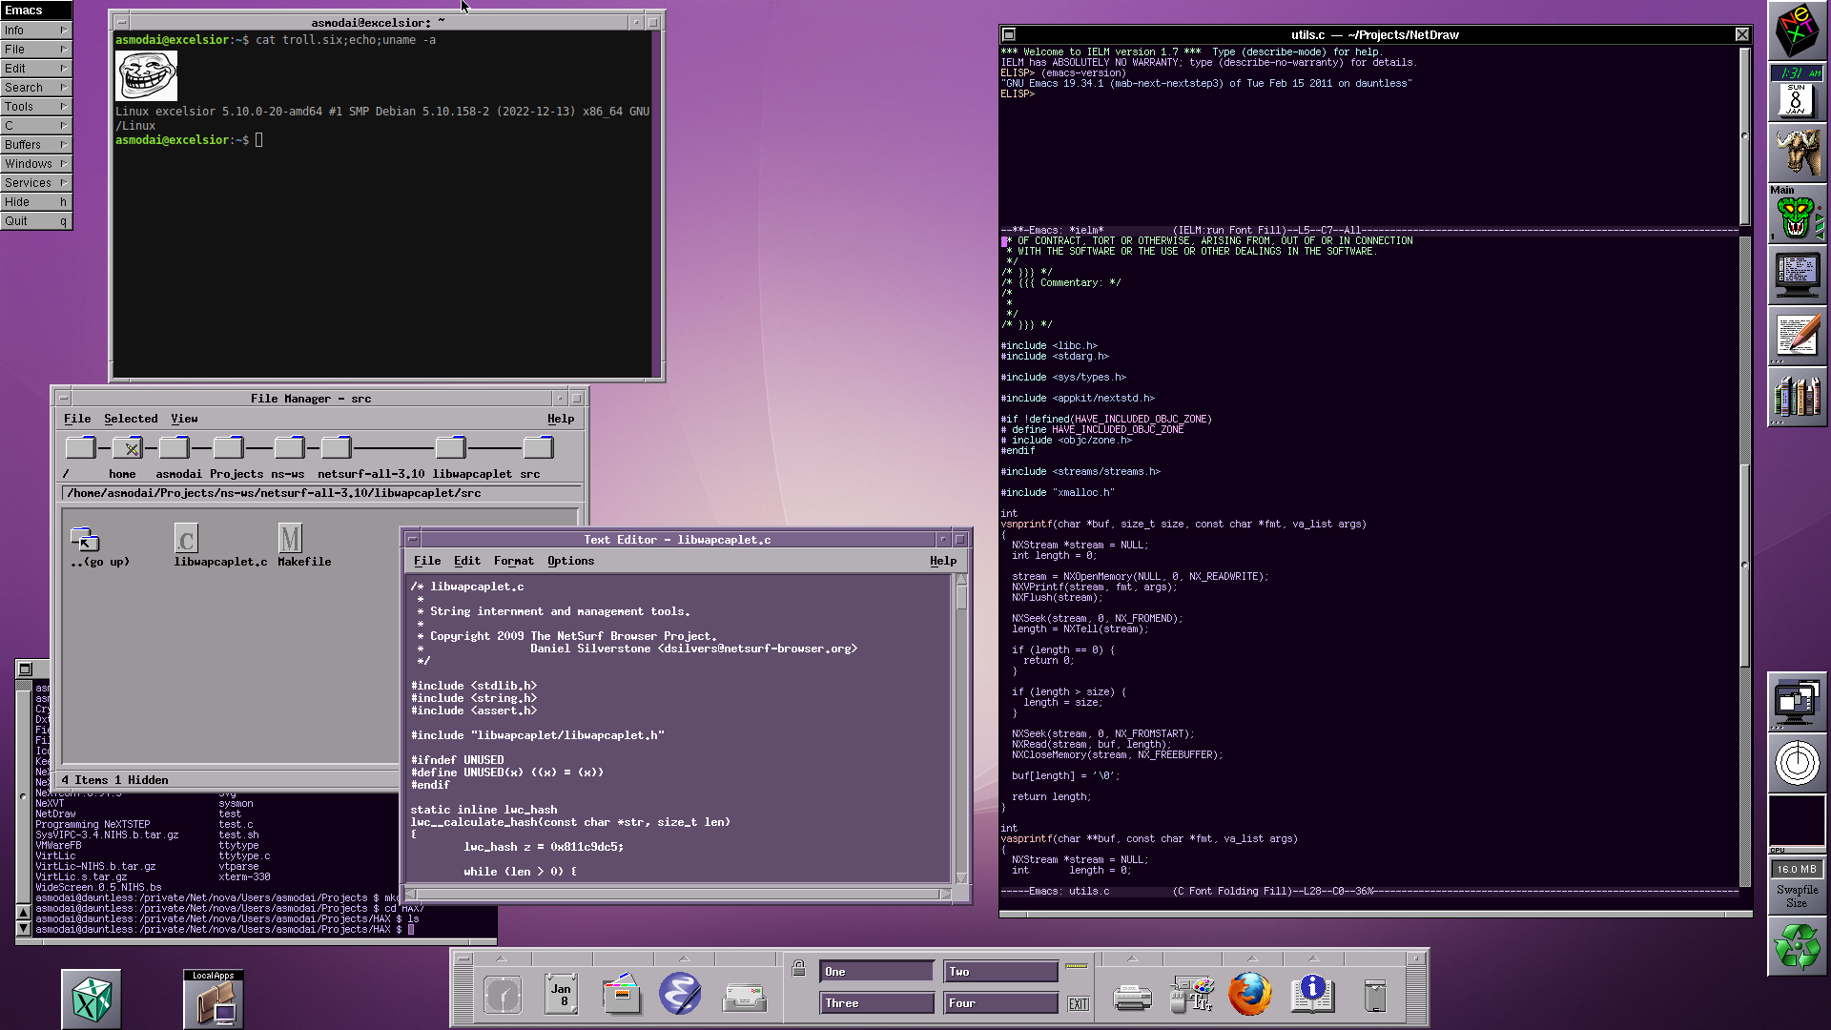The height and width of the screenshot is (1030, 1831).
Task: Click Quit in the Emacs menu
Action: coord(36,221)
